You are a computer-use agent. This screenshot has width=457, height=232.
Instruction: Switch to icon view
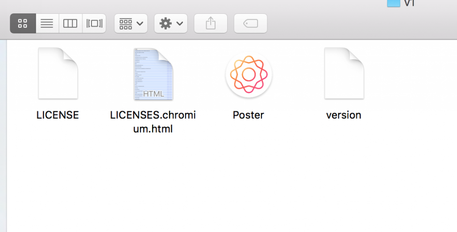23,23
